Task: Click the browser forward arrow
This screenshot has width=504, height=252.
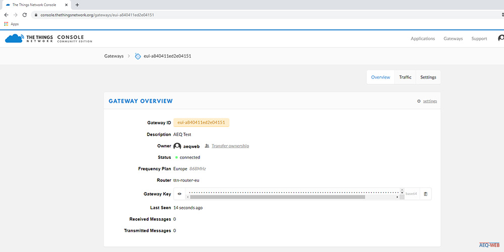Action: pyautogui.click(x=16, y=15)
